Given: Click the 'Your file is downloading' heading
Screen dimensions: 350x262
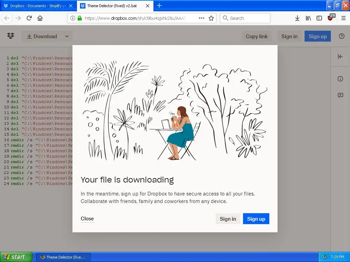Looking at the screenshot, I should pyautogui.click(x=127, y=180).
